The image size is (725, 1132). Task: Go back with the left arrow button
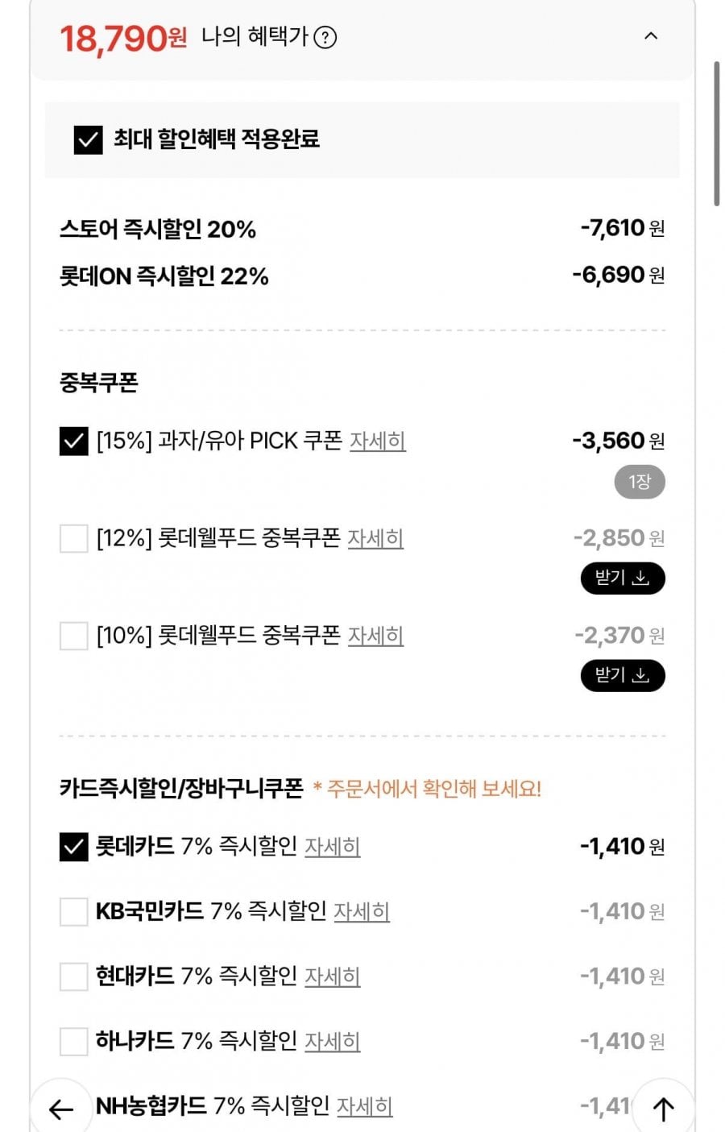[x=61, y=1109]
